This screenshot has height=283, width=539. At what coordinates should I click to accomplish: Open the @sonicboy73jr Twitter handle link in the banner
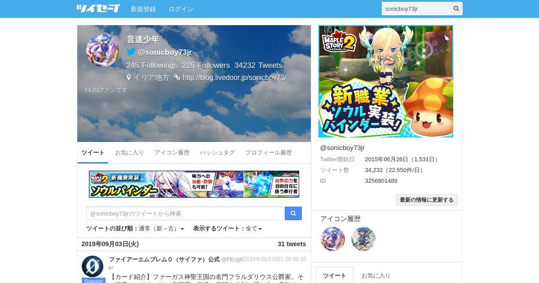click(165, 52)
